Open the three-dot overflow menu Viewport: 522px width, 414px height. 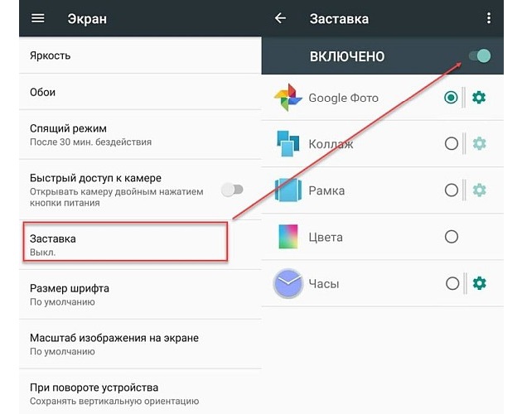tap(488, 18)
